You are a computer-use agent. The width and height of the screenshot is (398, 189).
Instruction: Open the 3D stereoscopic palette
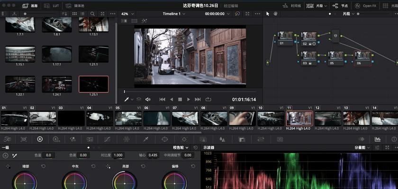[280, 139]
